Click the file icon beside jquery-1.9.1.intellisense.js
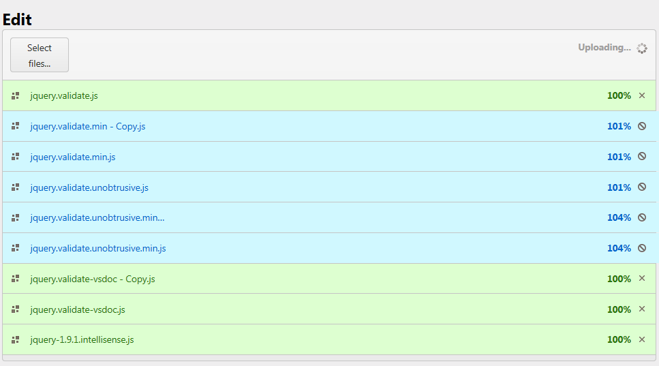The width and height of the screenshot is (659, 366). pos(16,339)
